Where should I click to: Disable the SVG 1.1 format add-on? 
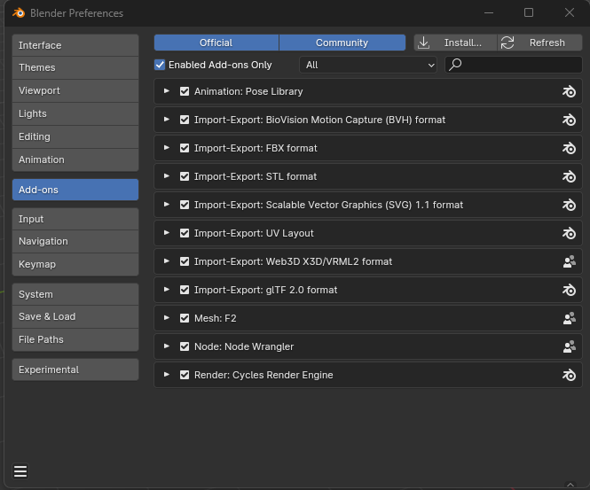(x=185, y=205)
